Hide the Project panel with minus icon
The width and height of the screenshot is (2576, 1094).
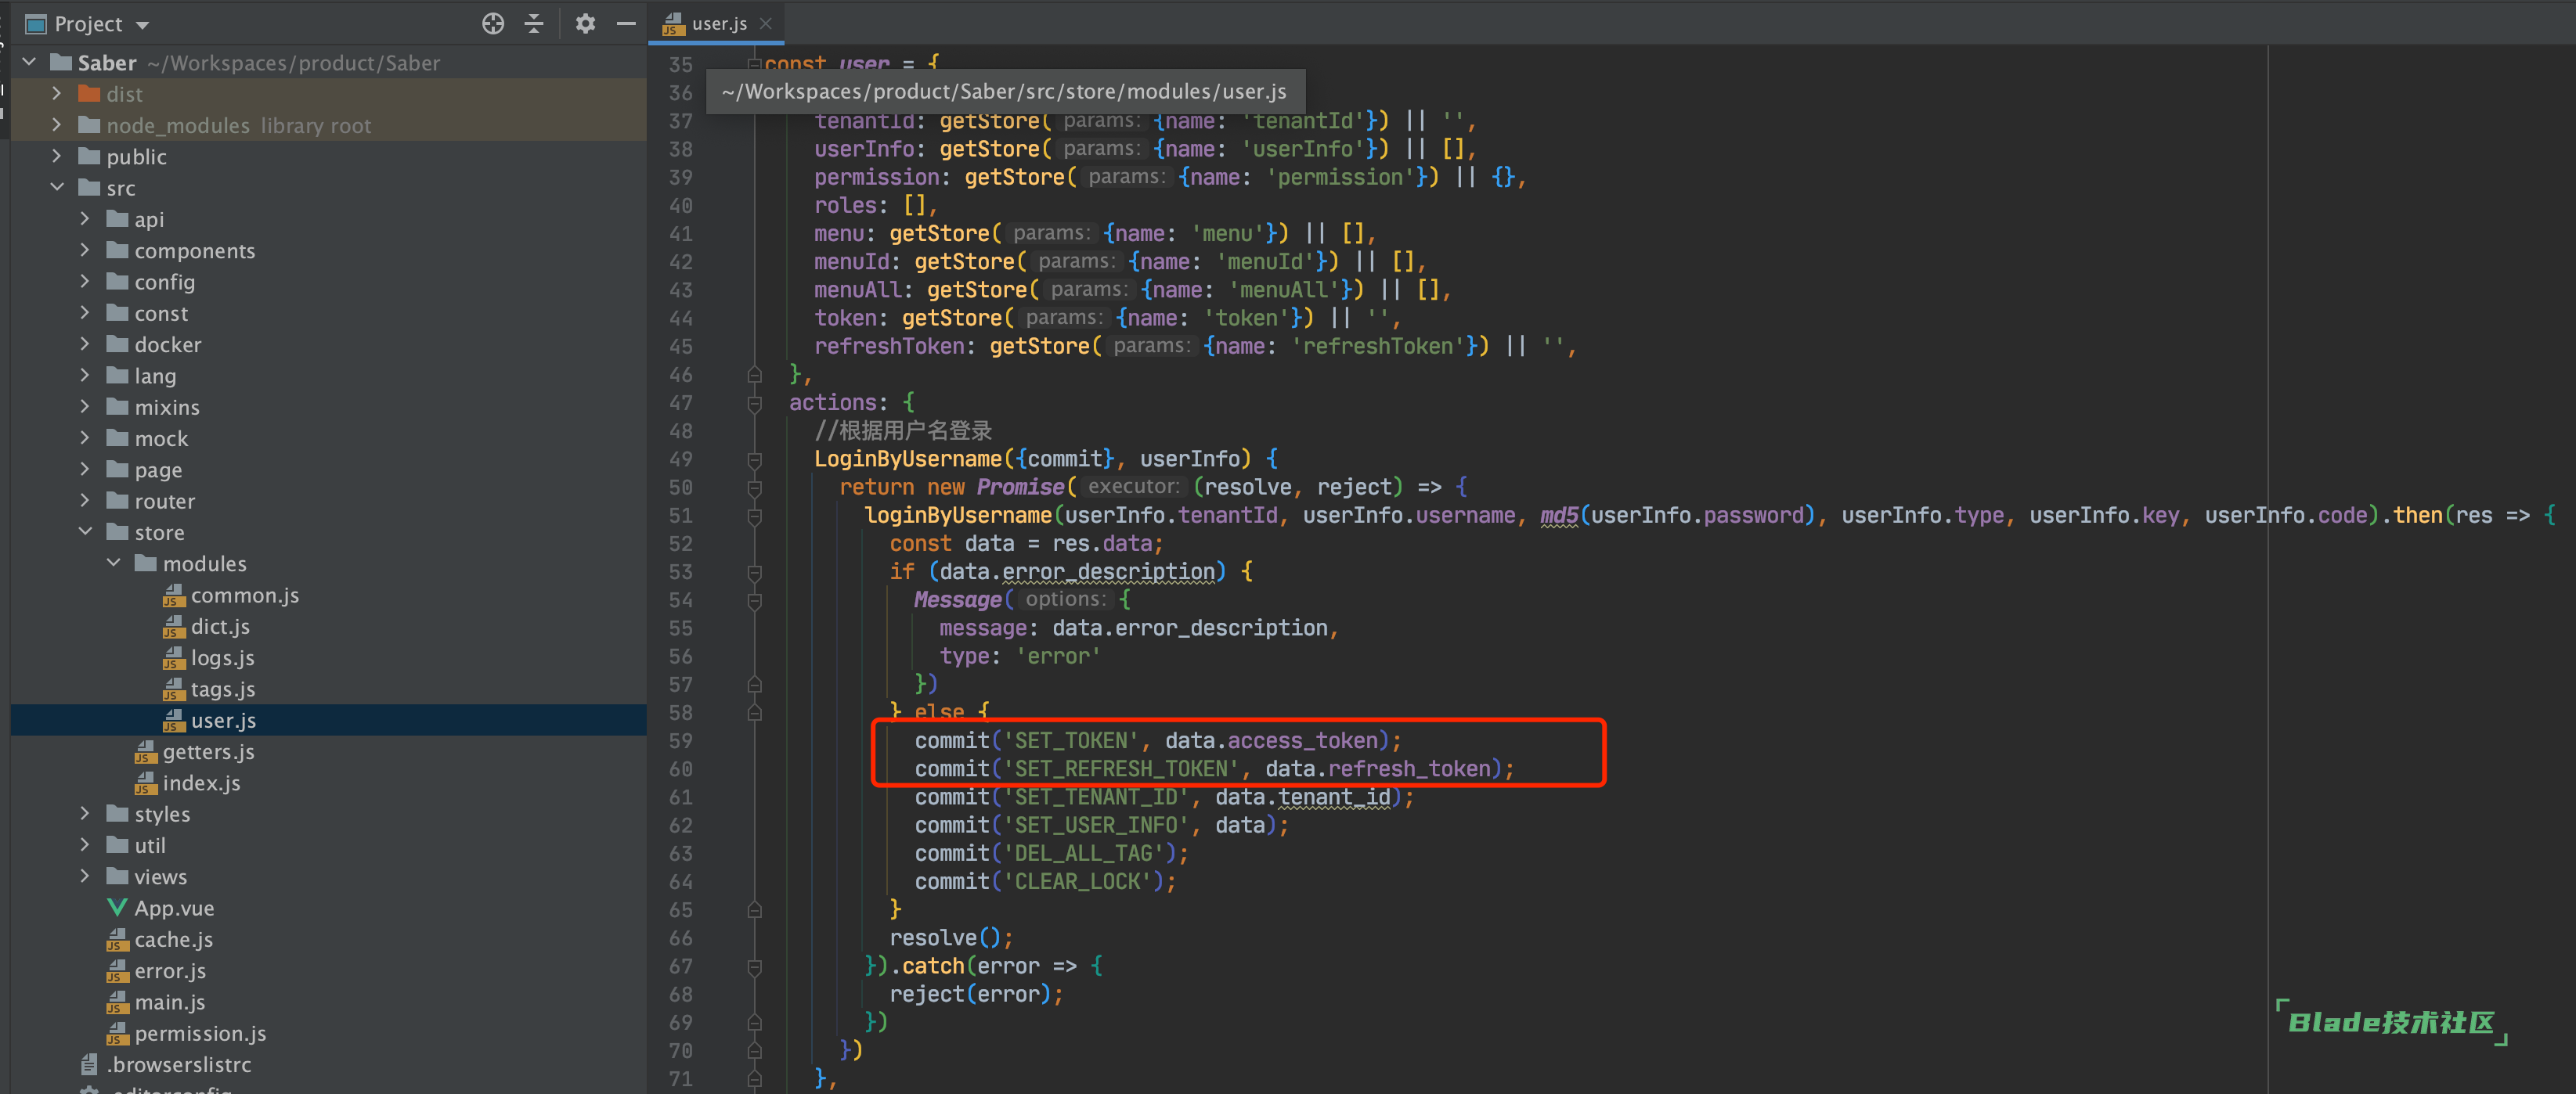pos(626,24)
